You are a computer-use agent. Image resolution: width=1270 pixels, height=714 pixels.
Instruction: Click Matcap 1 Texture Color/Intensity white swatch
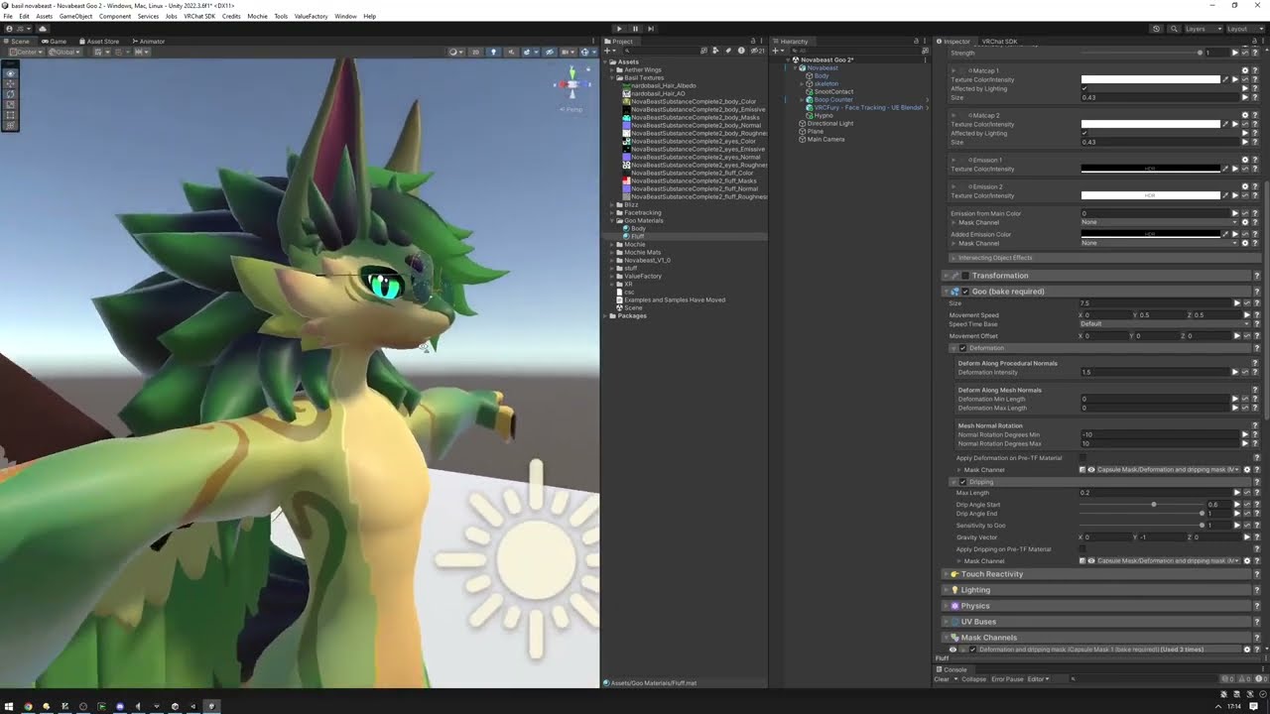point(1150,79)
